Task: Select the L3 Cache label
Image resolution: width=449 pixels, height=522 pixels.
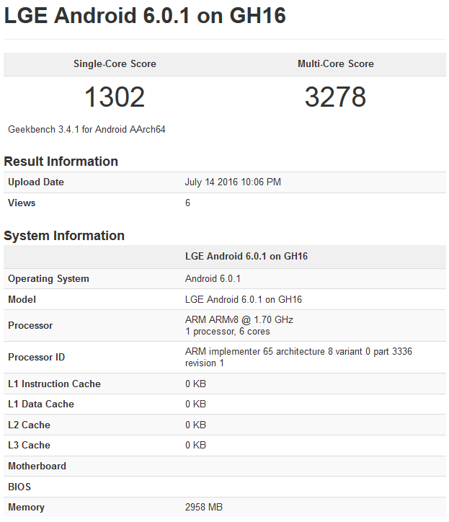Action: (x=29, y=445)
